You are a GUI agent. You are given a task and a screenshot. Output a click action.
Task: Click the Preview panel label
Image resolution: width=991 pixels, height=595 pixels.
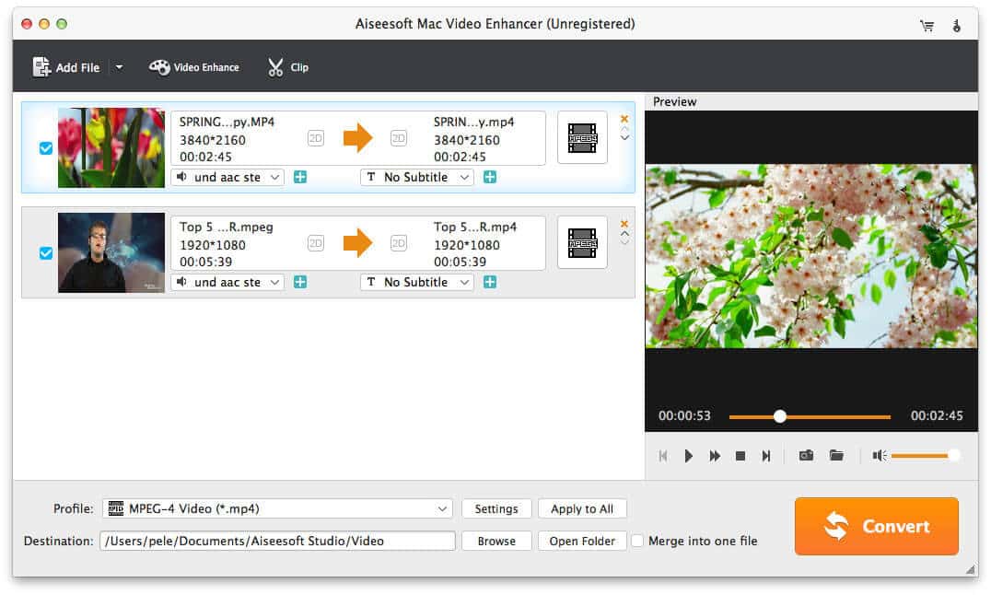pos(675,101)
